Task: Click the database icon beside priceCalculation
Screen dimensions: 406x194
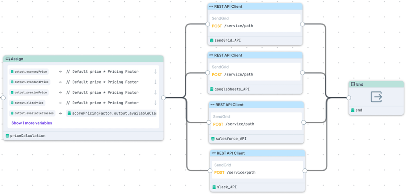Action: 7,136
